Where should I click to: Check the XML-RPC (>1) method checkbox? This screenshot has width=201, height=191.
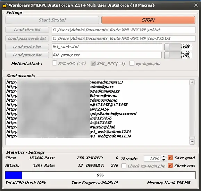(x=55, y=63)
